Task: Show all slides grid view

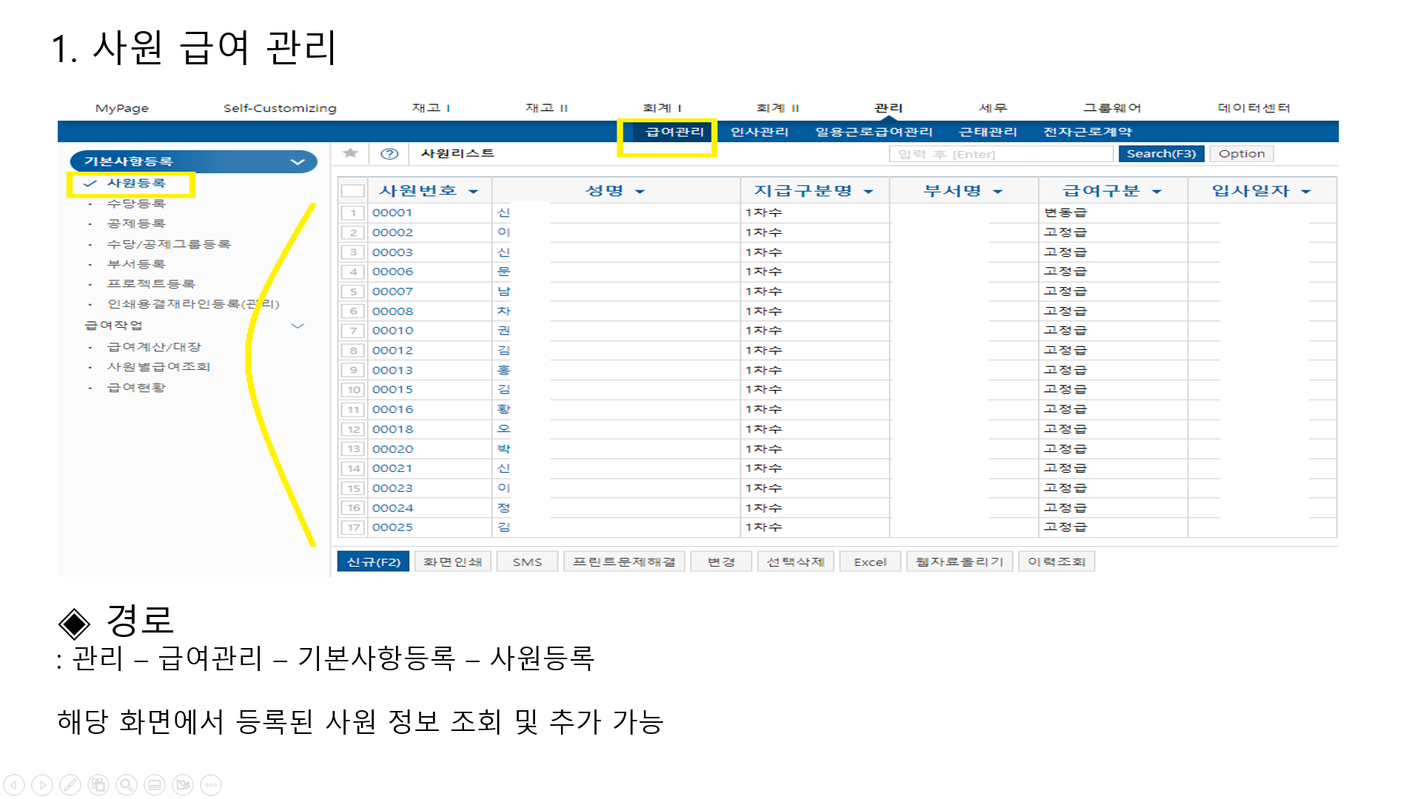Action: coord(98,784)
